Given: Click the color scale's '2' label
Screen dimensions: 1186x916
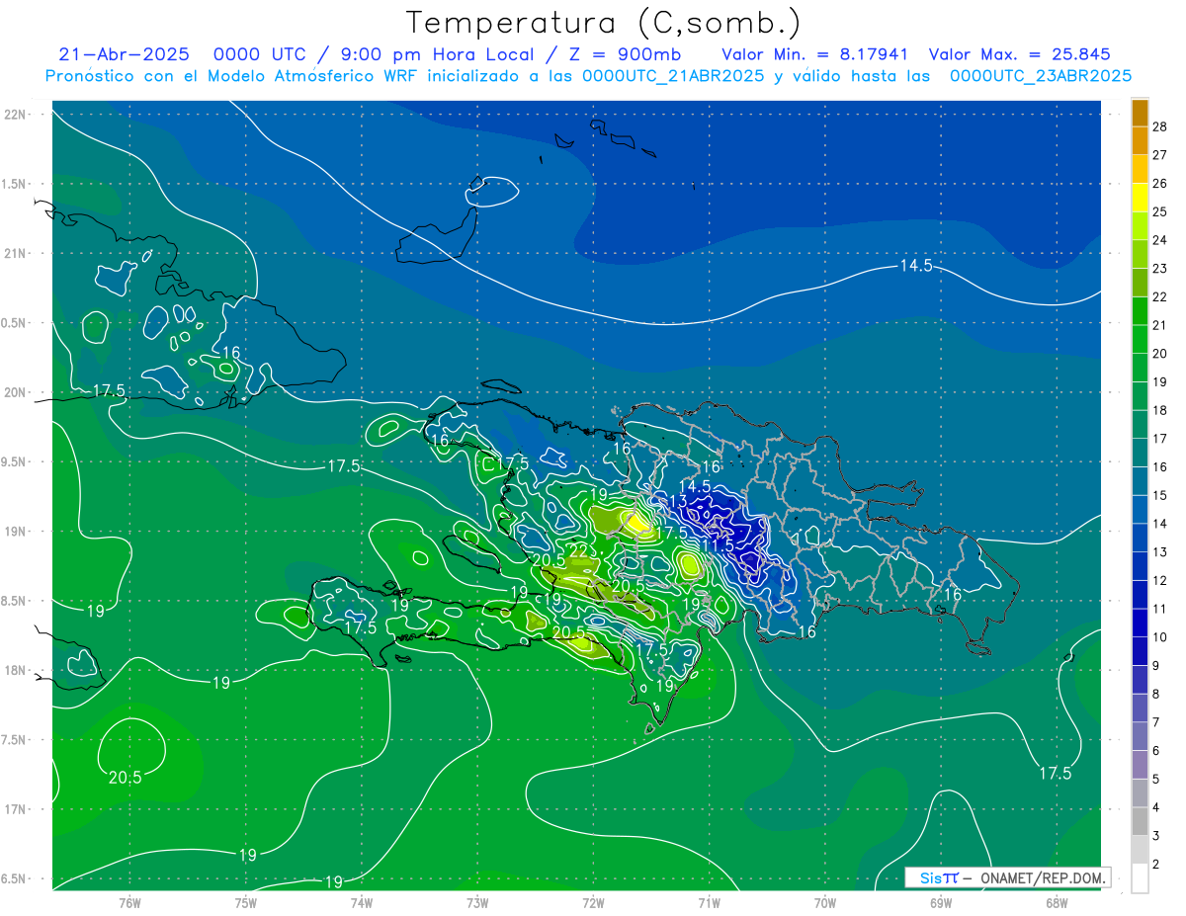Looking at the screenshot, I should [x=1155, y=865].
